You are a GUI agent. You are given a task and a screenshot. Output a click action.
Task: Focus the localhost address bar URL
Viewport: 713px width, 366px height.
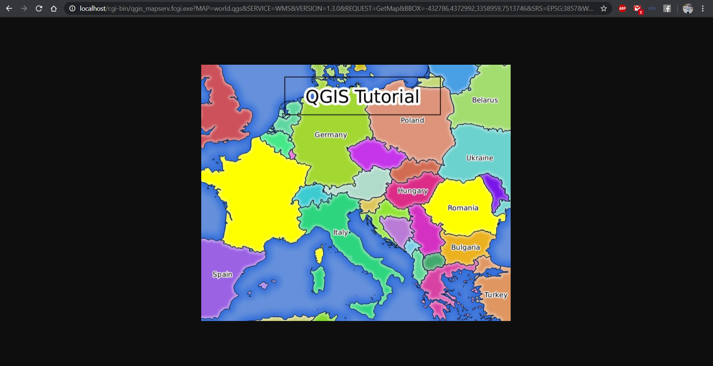click(337, 9)
